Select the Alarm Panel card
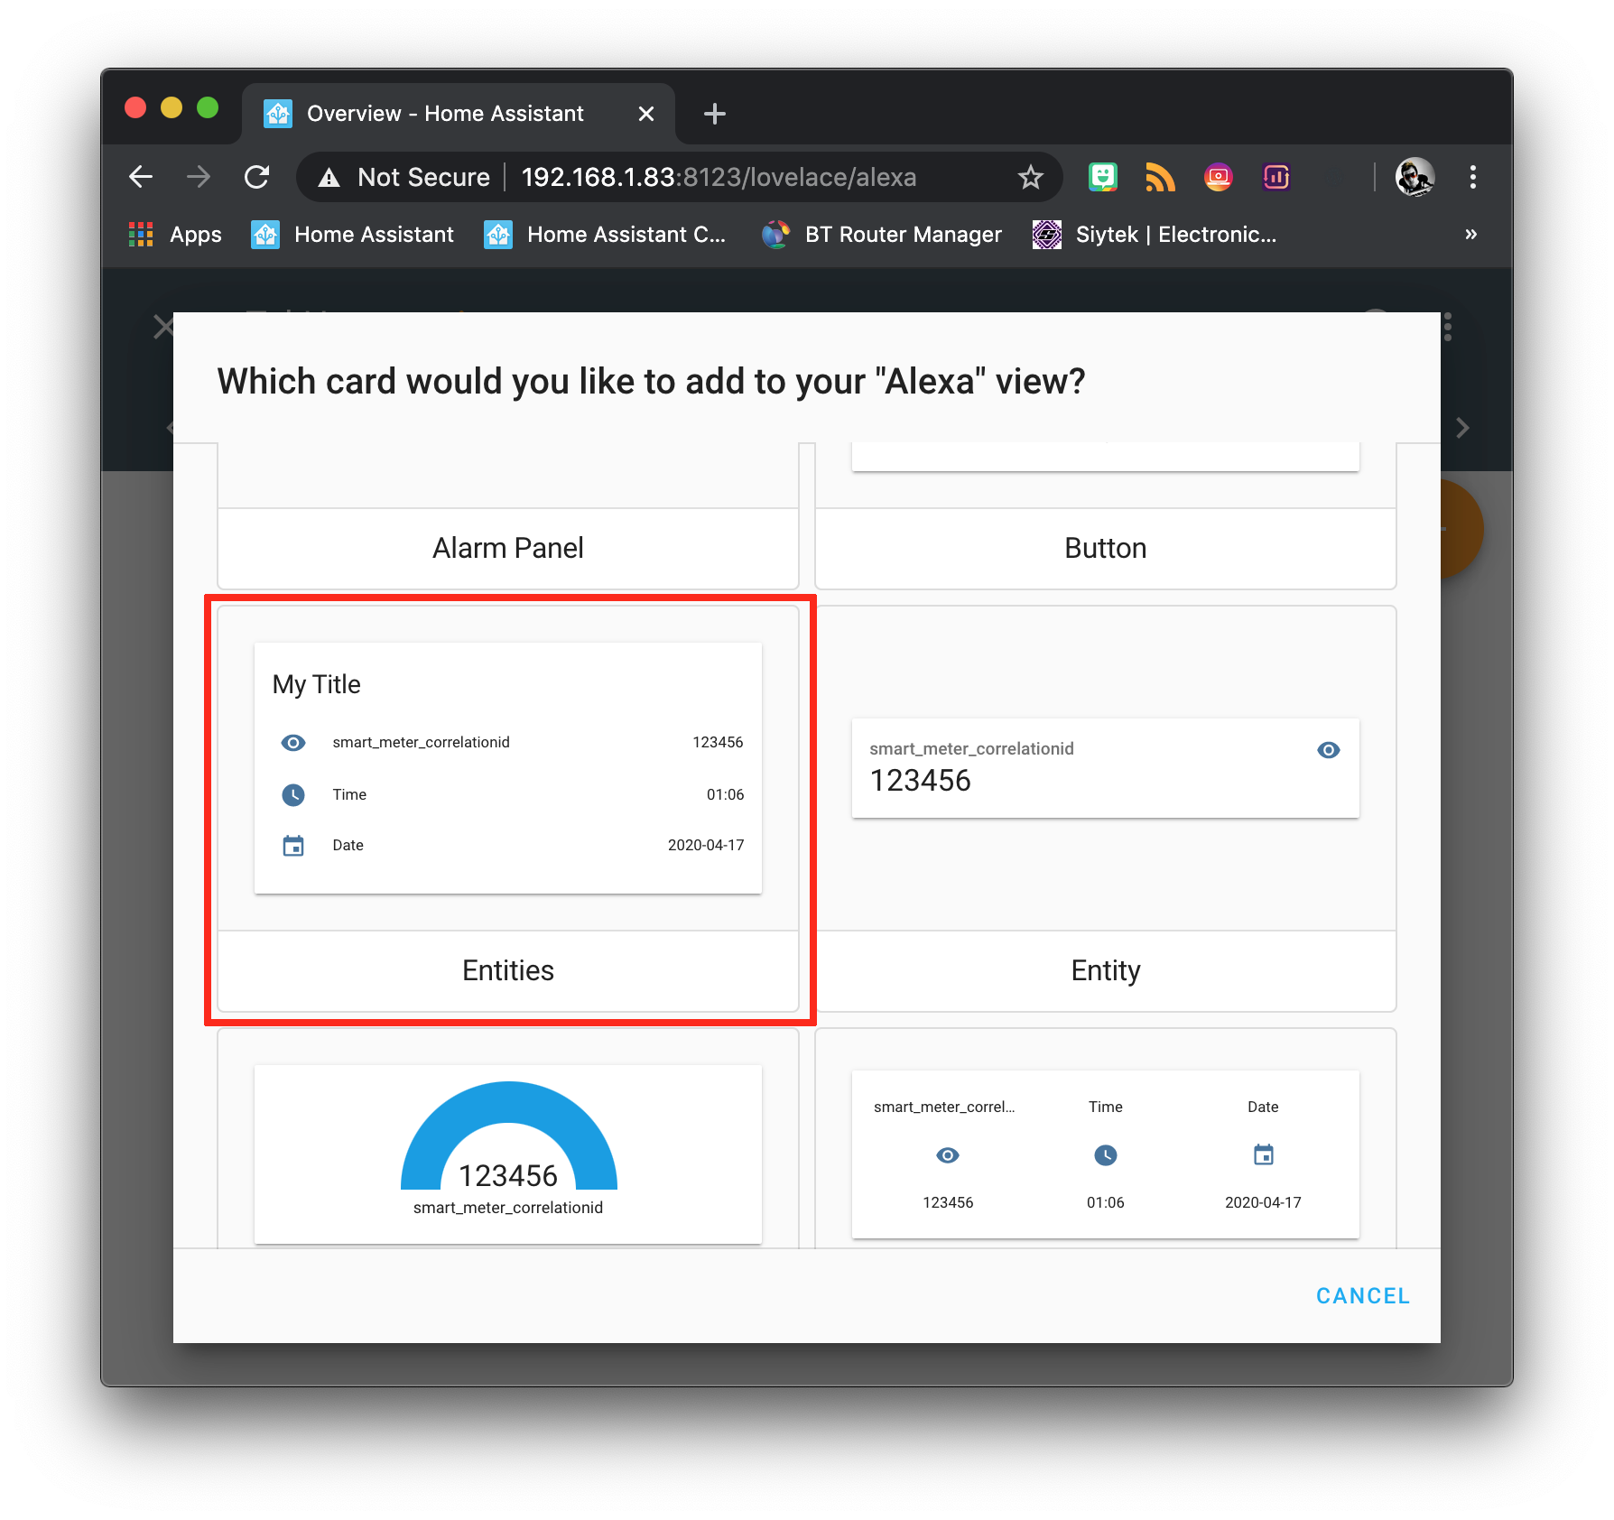Screen dimensions: 1614x1520 pos(507,547)
